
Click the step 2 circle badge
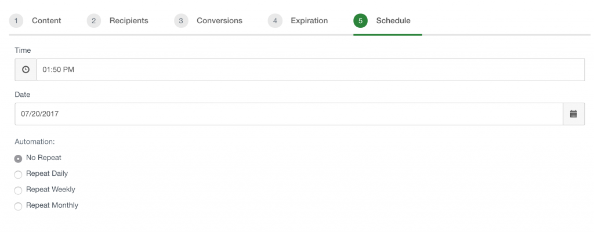pyautogui.click(x=94, y=21)
